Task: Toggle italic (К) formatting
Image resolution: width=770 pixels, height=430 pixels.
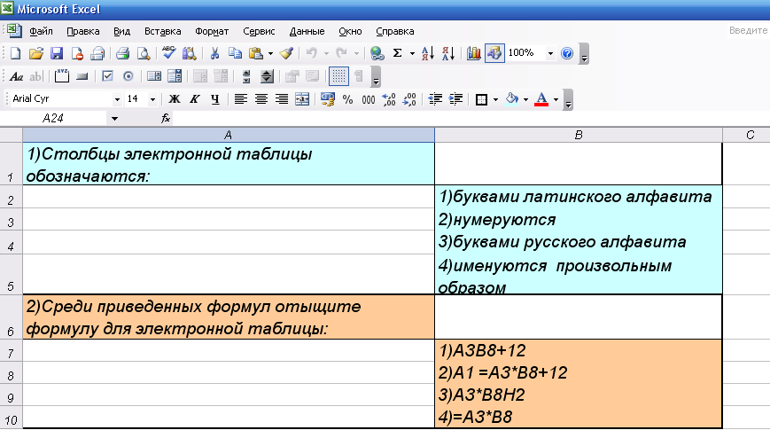Action: tap(194, 99)
